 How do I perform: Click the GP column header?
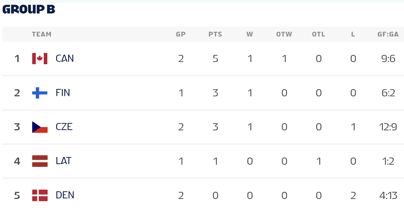[181, 34]
